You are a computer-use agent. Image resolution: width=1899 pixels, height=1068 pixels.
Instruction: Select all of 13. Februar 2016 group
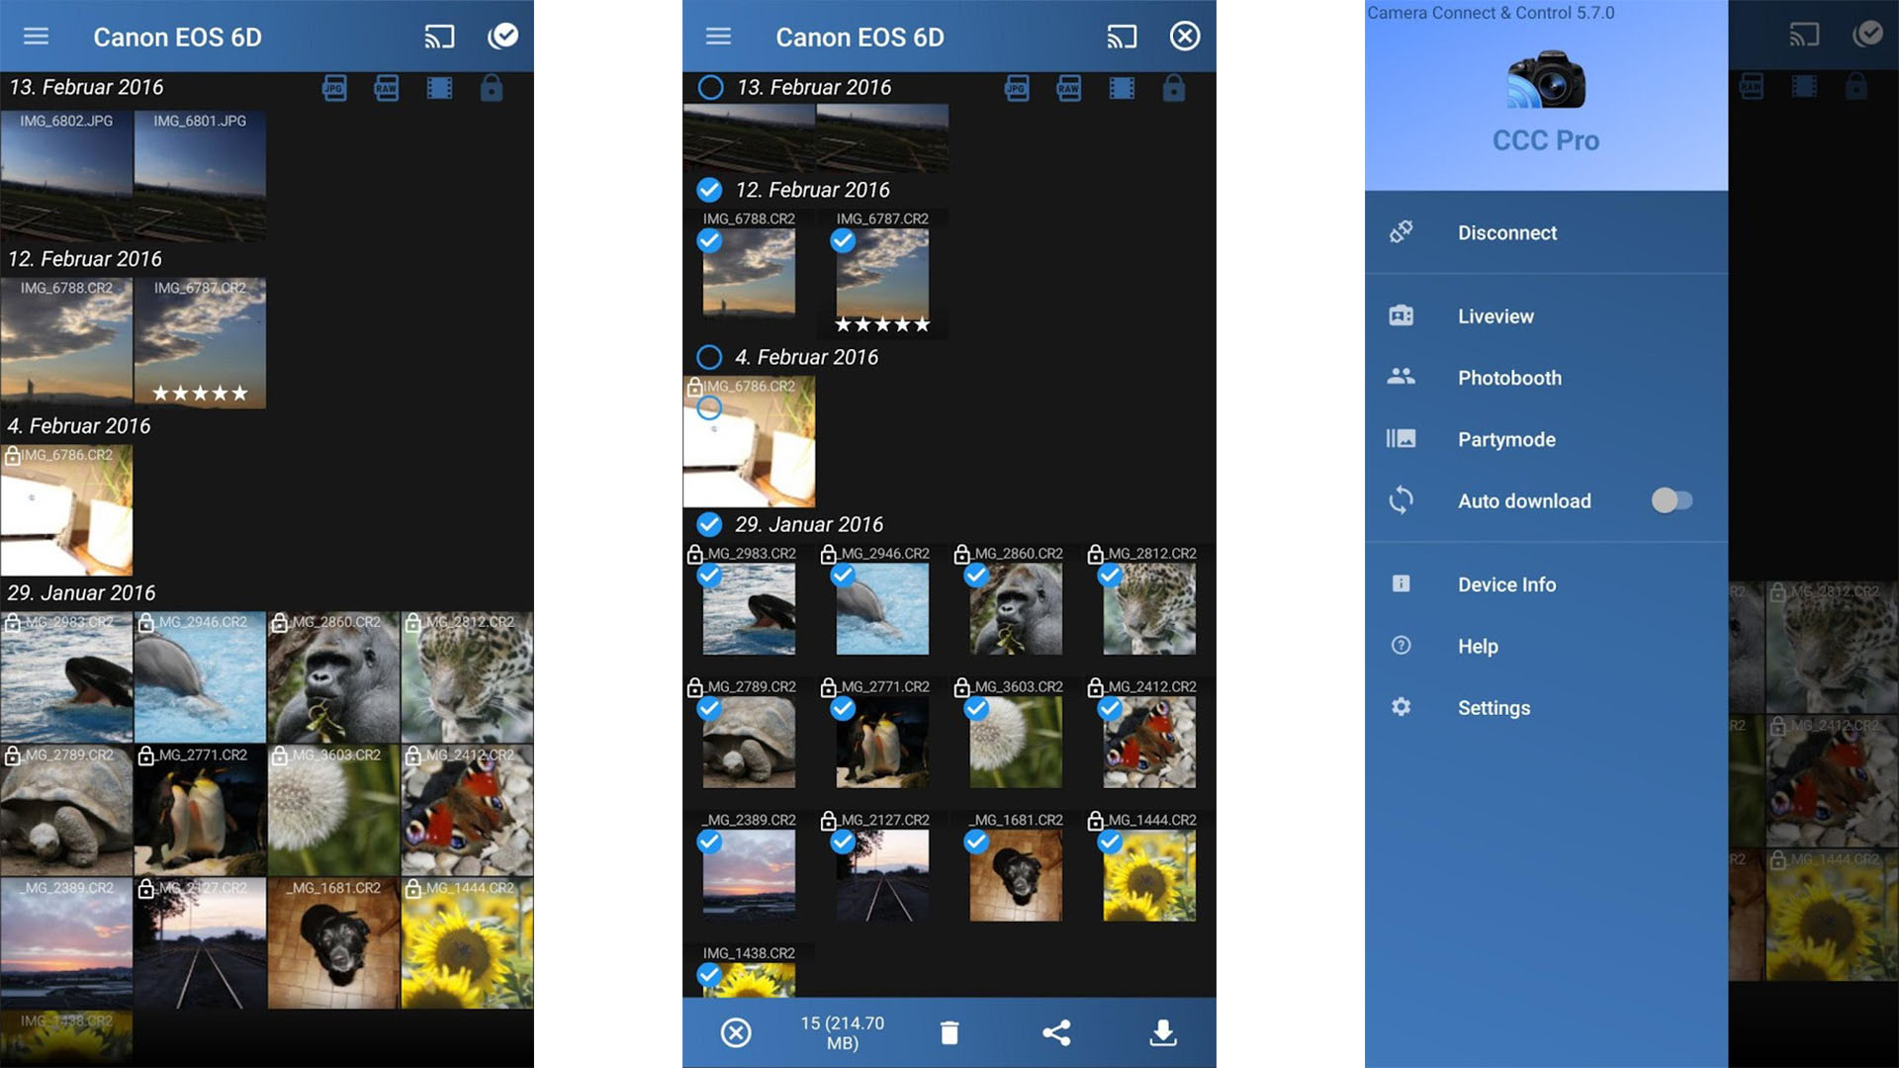tap(710, 87)
